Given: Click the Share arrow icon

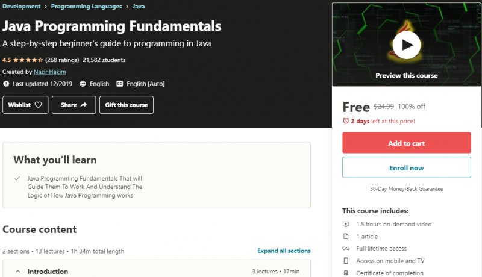Looking at the screenshot, I should (84, 105).
